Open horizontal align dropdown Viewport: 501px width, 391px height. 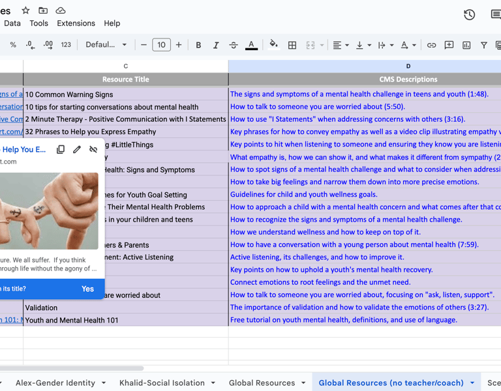pos(341,45)
